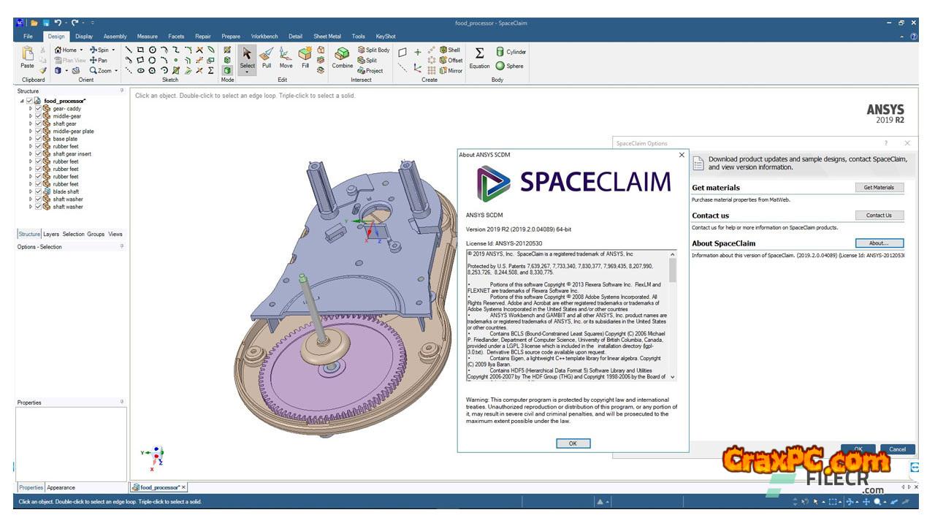
Task: Hide the blade shaft component
Action: 39,191
